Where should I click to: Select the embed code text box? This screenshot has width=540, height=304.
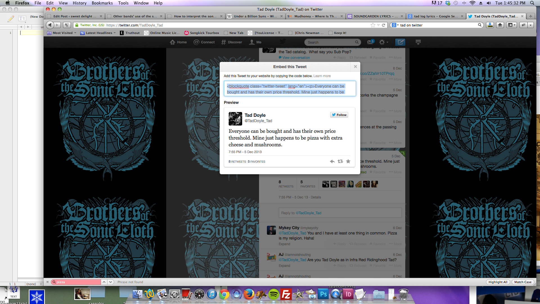(290, 89)
